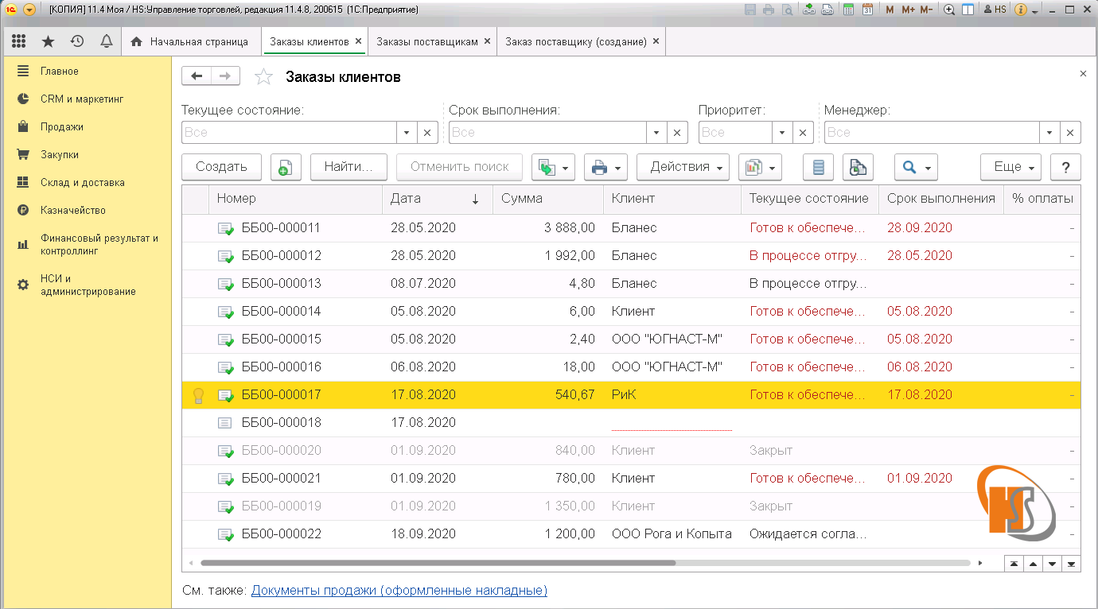
Task: Close the Заказы клиентов tab
Action: click(358, 41)
